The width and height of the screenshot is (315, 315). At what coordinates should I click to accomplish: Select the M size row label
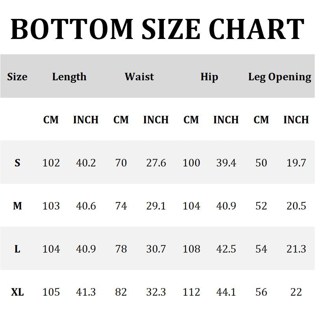coord(17,206)
